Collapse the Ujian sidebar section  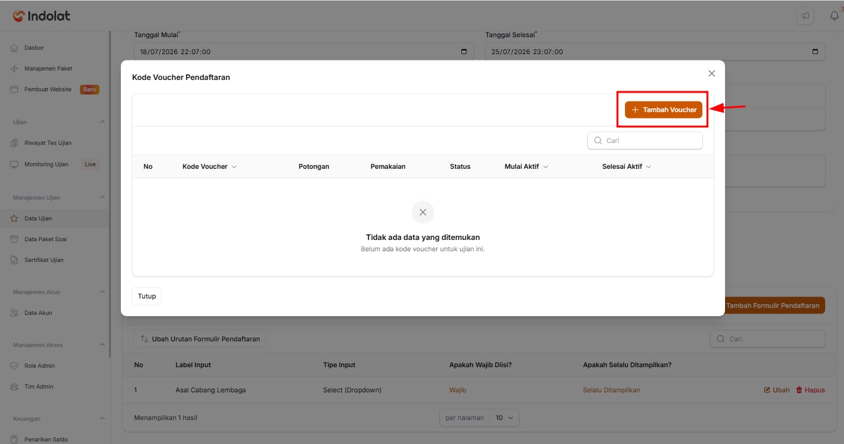[x=103, y=122]
